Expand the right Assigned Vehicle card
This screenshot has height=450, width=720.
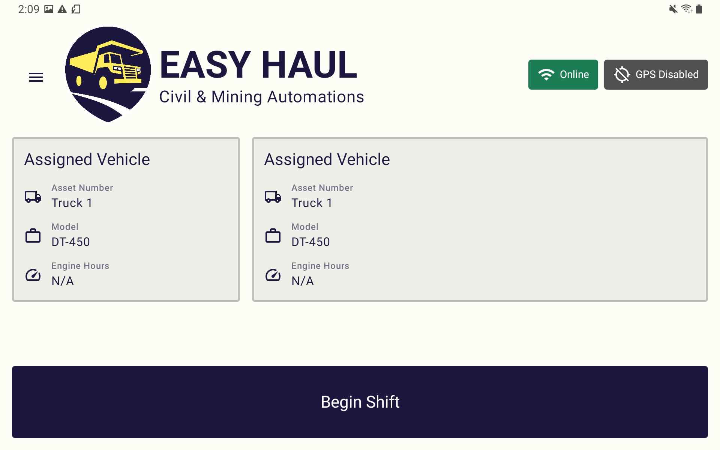click(479, 219)
